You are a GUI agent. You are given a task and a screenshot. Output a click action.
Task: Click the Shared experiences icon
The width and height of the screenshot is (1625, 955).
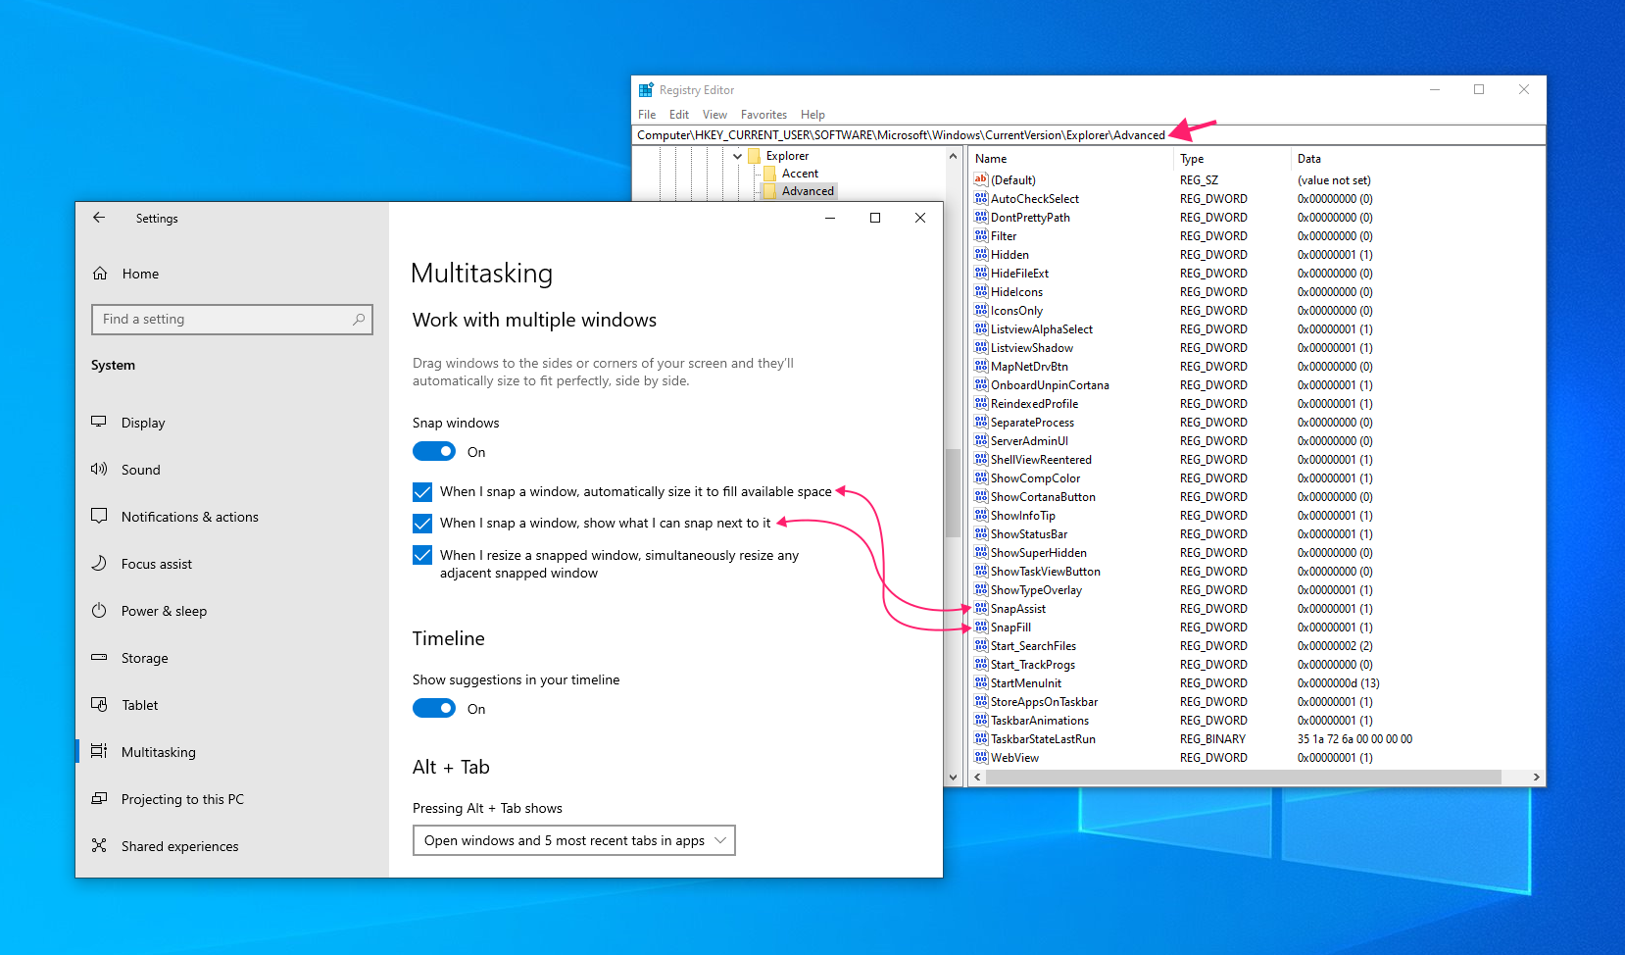tap(99, 845)
